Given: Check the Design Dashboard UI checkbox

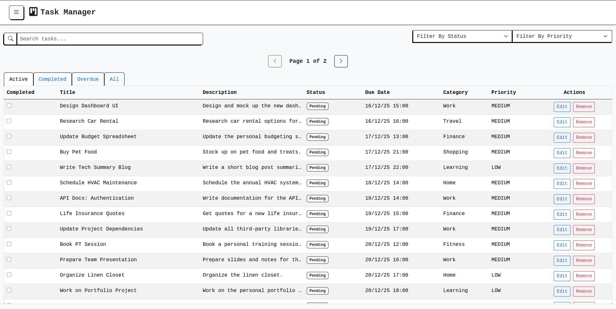Looking at the screenshot, I should [9, 105].
